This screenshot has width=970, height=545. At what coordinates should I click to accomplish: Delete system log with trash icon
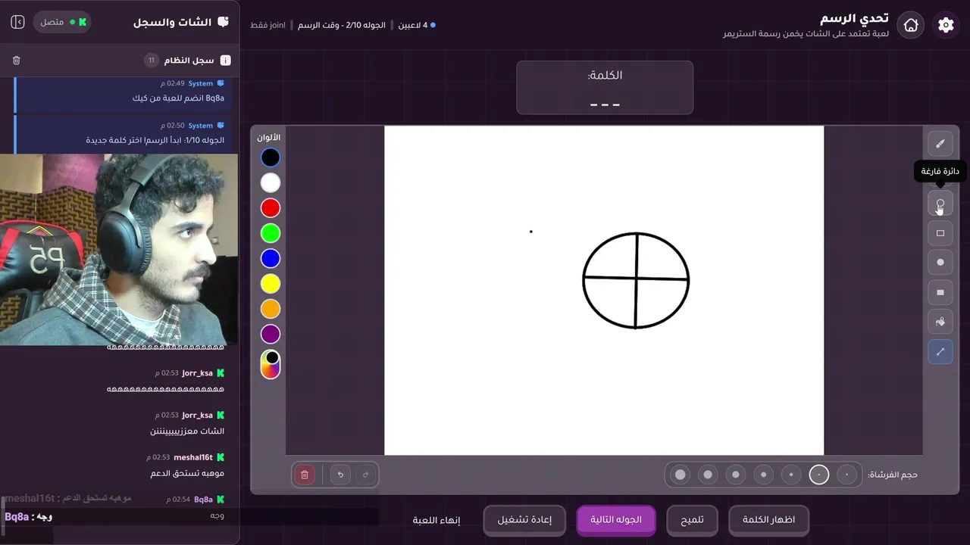17,61
